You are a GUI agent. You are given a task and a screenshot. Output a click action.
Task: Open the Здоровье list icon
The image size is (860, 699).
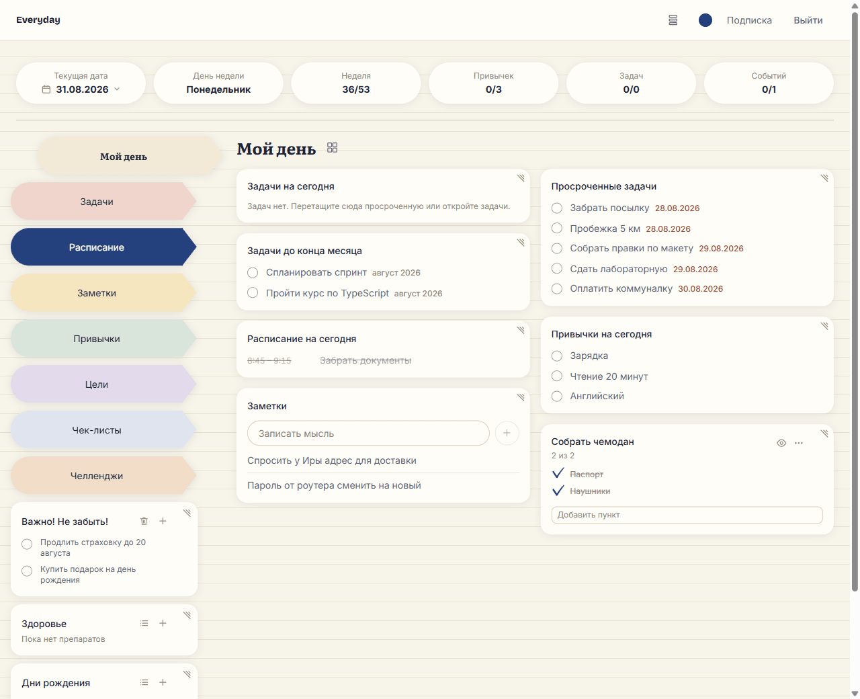point(144,623)
